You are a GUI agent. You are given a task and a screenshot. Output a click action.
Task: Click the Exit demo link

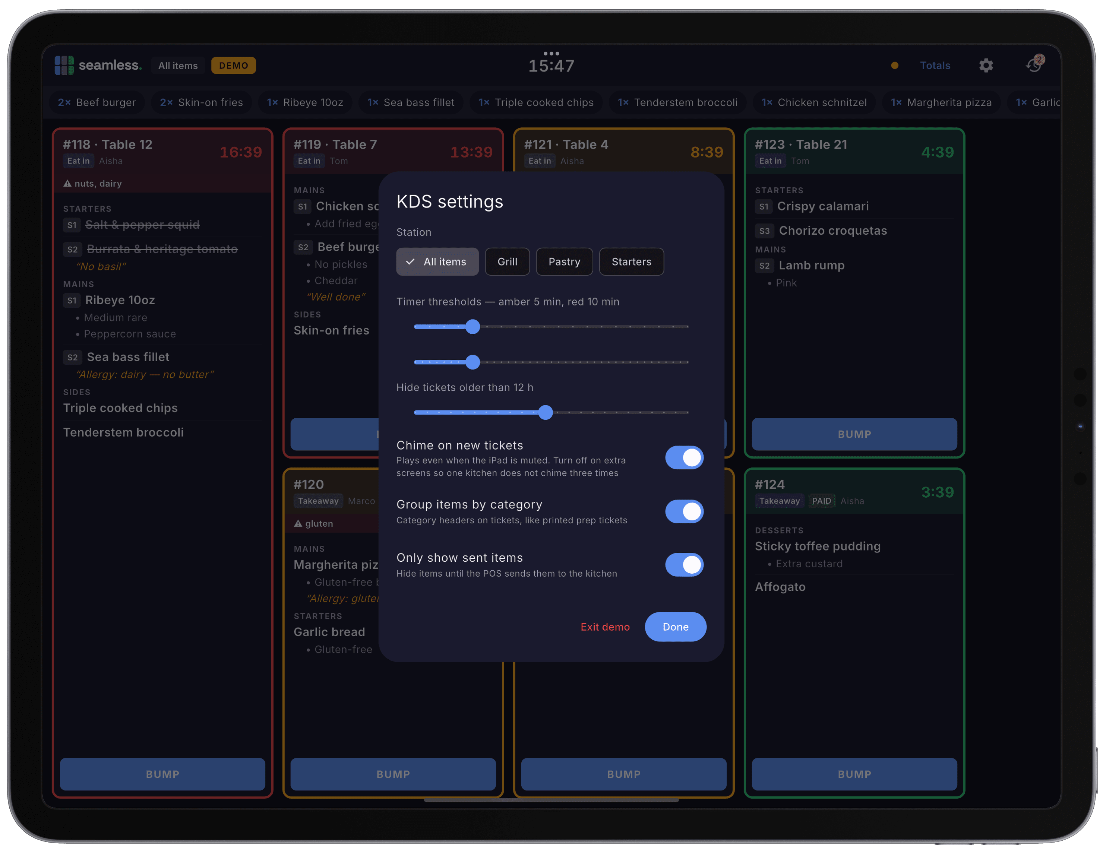pos(605,627)
